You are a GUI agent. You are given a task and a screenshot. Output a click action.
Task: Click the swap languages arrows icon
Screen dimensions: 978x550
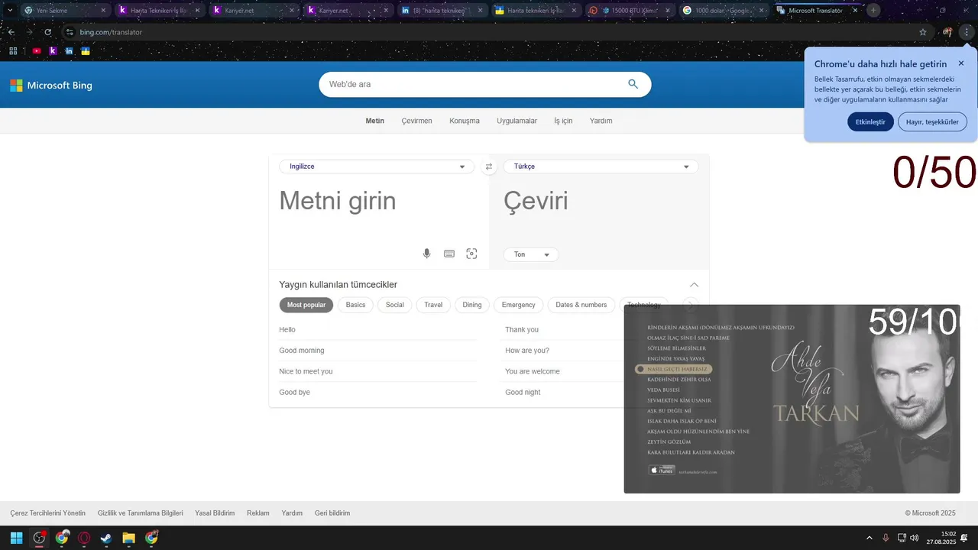489,167
